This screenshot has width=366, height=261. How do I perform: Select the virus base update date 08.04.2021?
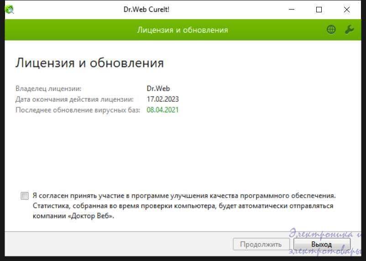[x=163, y=110]
